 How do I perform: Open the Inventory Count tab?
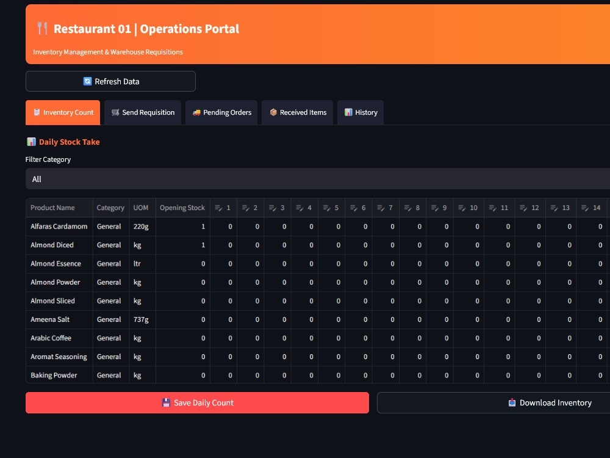[63, 112]
